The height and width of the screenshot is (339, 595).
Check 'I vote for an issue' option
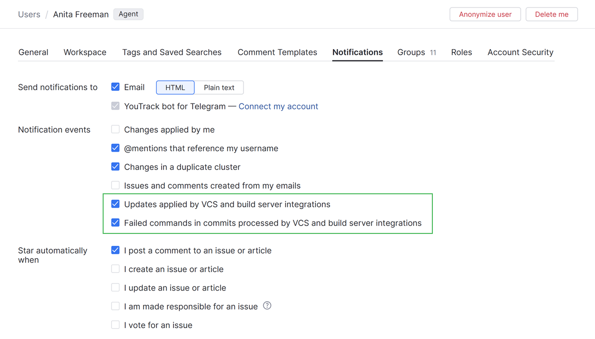116,325
